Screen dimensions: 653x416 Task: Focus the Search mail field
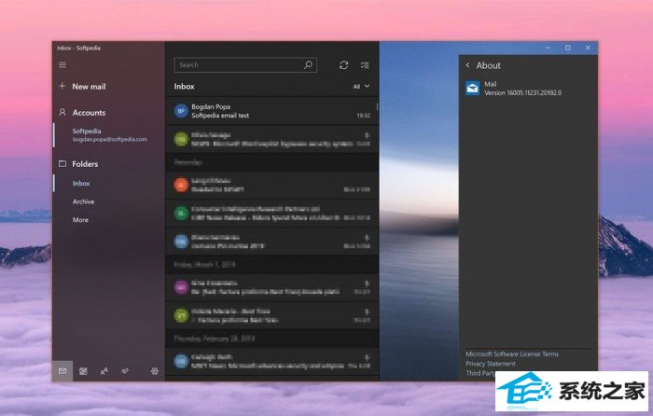[245, 65]
